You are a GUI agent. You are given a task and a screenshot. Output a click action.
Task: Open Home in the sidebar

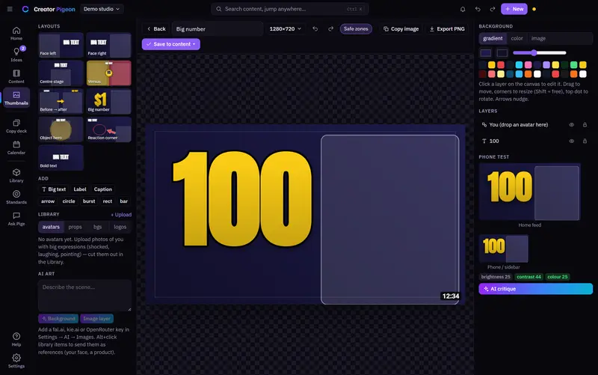pos(16,33)
